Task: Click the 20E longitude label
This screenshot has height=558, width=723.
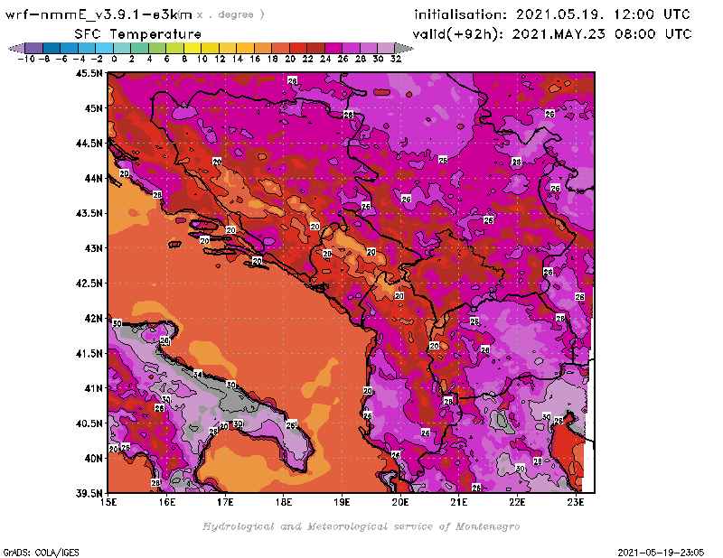Action: [x=400, y=502]
